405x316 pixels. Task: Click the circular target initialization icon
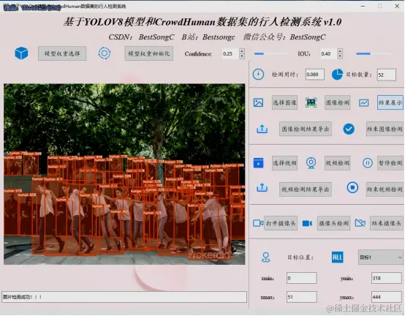(x=105, y=53)
